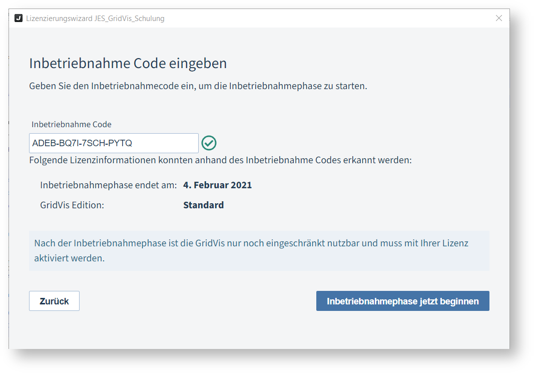
Task: Click the sentence 'Geben Sie den Inbetriebnahmecode ein'
Action: [x=198, y=86]
